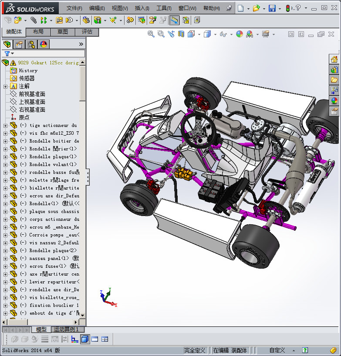
Task: Select the 前视基准面 plane
Action: coord(32,94)
